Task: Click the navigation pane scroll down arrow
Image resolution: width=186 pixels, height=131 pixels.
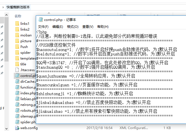Action: (7, 129)
